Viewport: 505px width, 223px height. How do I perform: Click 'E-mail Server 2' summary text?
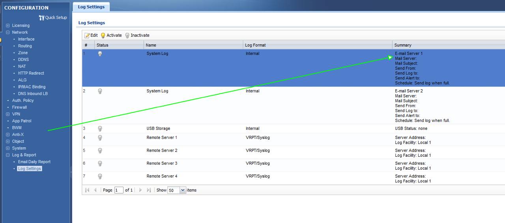pyautogui.click(x=409, y=91)
